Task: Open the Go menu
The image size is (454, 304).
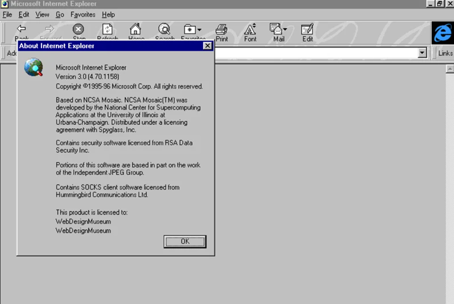Action: pyautogui.click(x=60, y=14)
